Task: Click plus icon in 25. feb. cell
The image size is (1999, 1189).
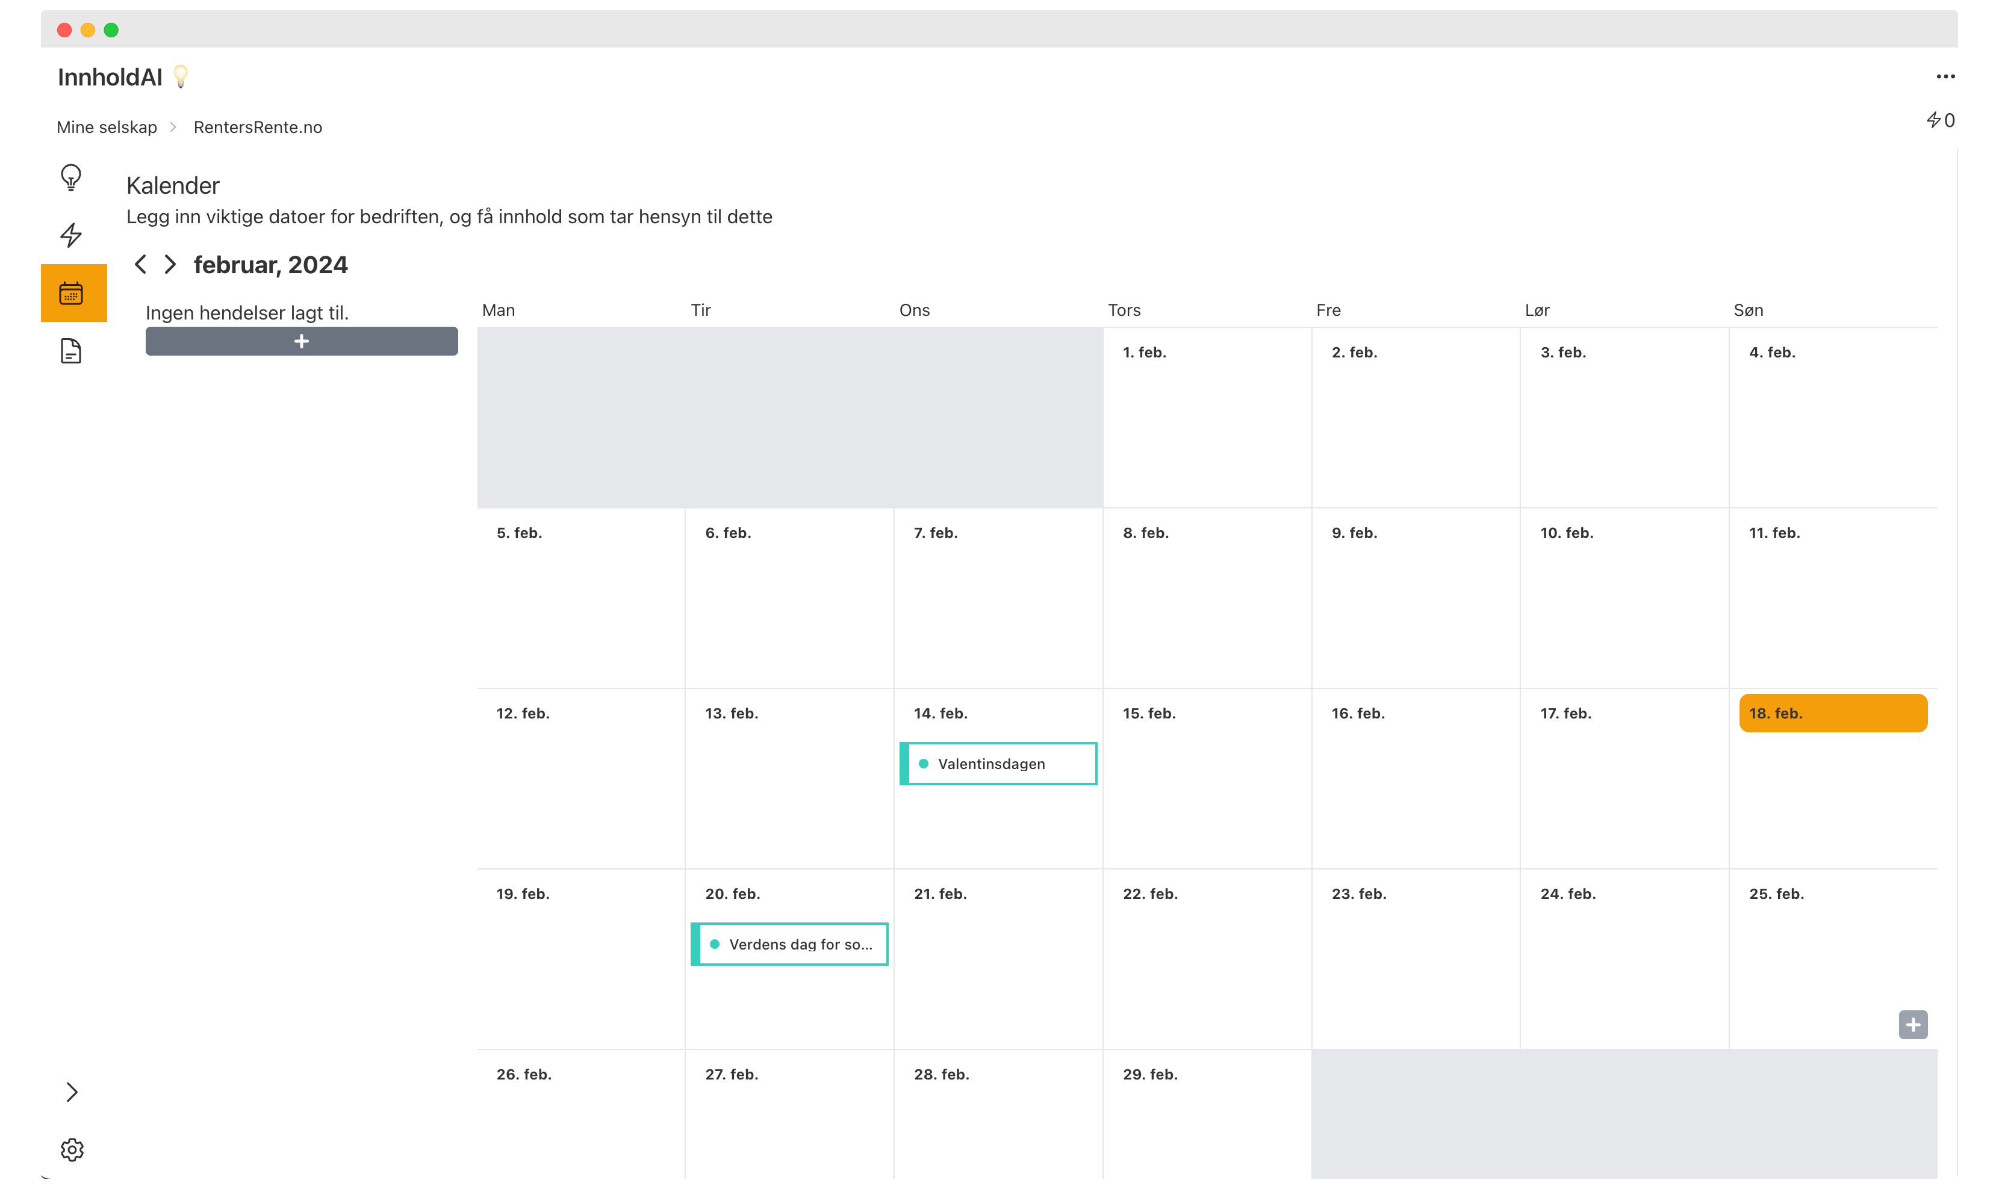Action: click(x=1912, y=1025)
